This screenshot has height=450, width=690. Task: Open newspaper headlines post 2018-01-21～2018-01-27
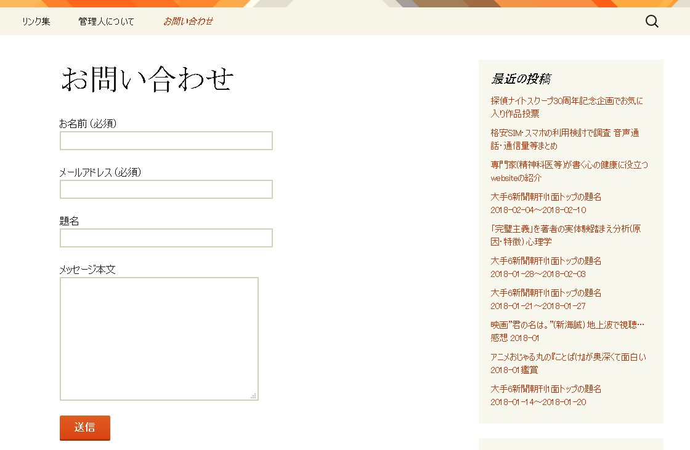pos(546,293)
